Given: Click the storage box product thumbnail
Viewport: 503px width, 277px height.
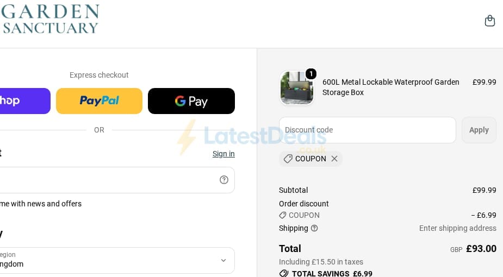Looking at the screenshot, I should point(296,88).
